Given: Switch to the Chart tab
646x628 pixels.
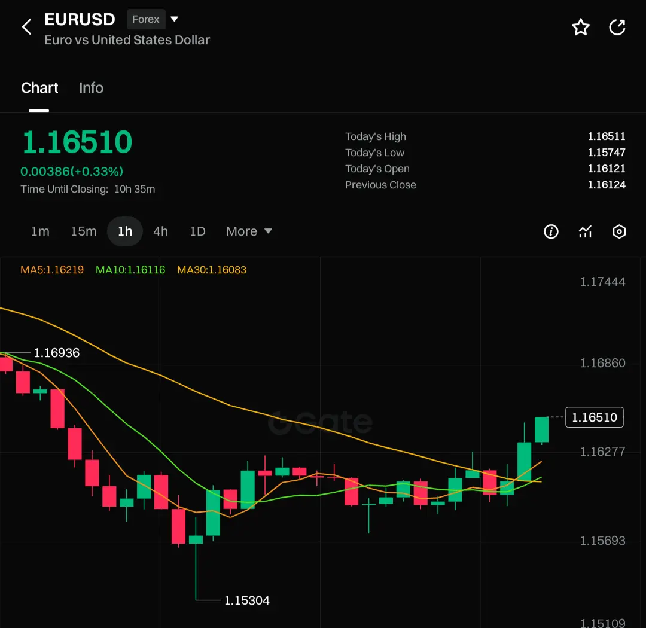Looking at the screenshot, I should click(39, 88).
